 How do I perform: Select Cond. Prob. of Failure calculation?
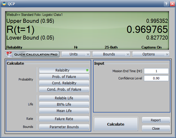pyautogui.click(x=64, y=89)
